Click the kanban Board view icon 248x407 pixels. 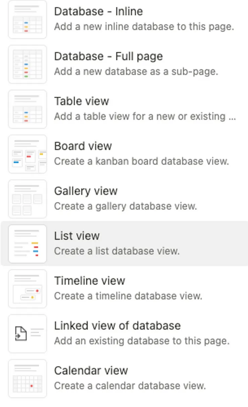[x=27, y=154]
